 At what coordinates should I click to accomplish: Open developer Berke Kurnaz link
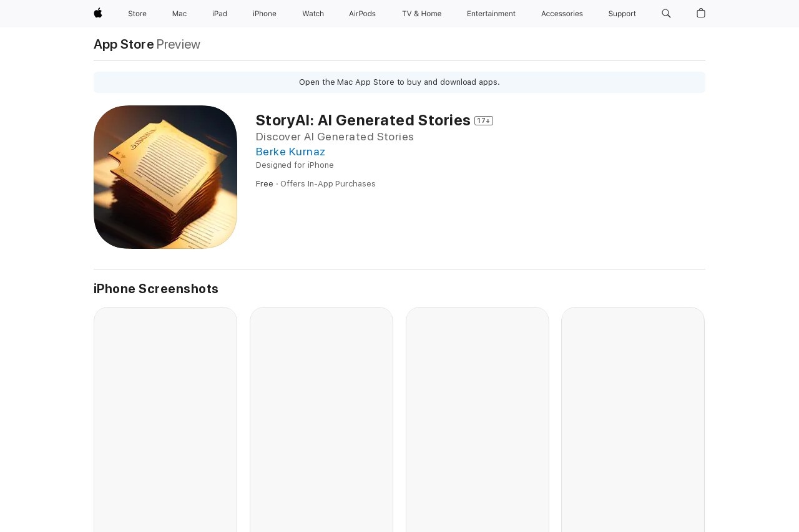(x=290, y=152)
